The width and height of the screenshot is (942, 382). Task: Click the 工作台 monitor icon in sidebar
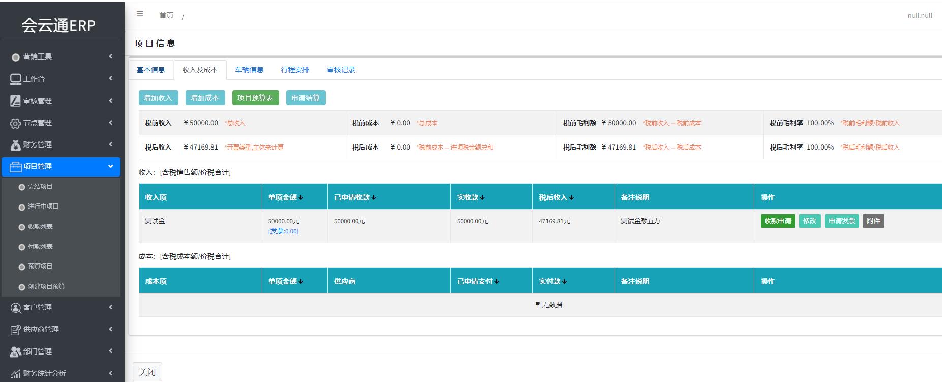(16, 79)
